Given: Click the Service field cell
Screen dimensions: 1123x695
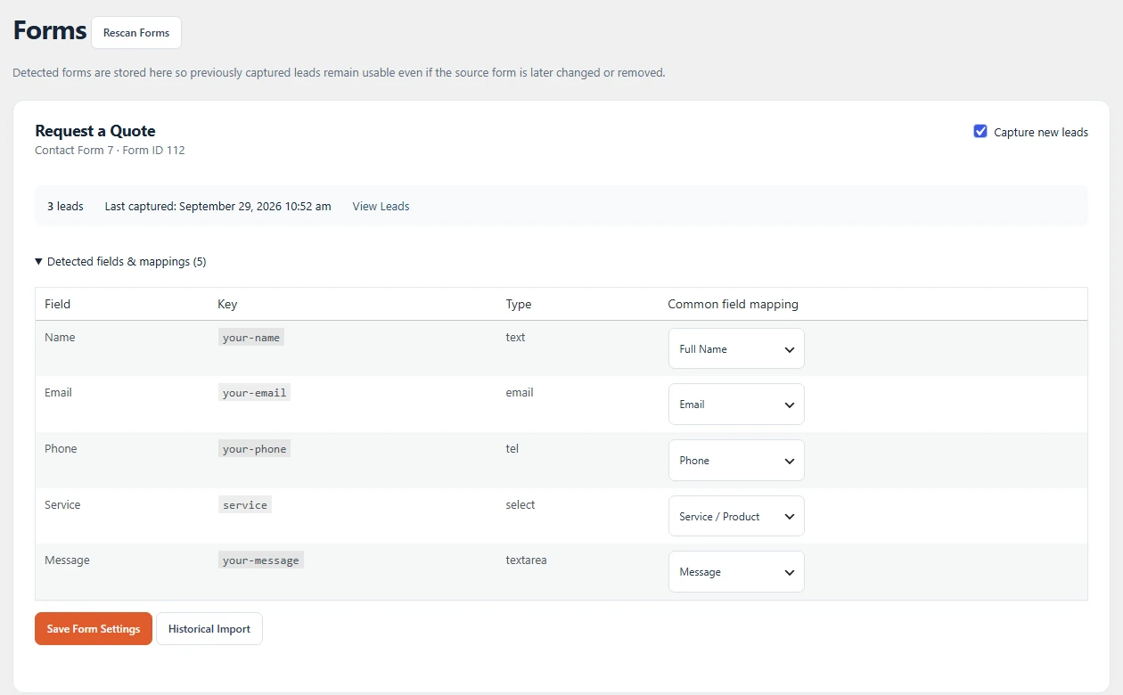Looking at the screenshot, I should coord(62,505).
